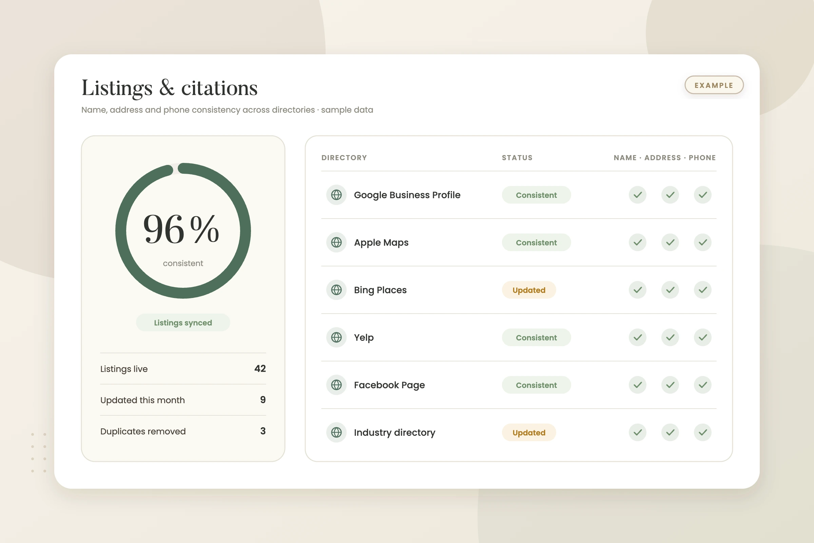Click the Listings live count 42

coord(260,369)
